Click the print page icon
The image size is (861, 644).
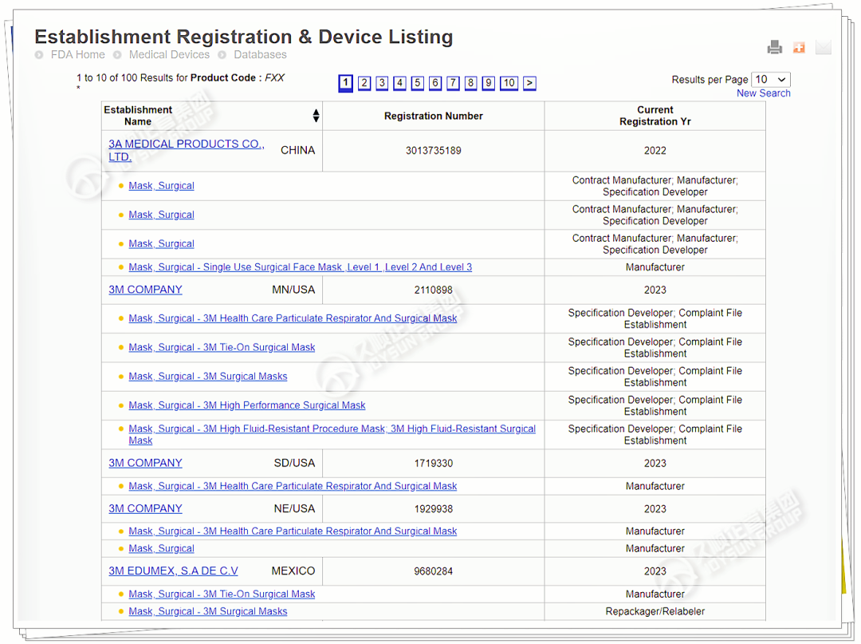tap(774, 48)
